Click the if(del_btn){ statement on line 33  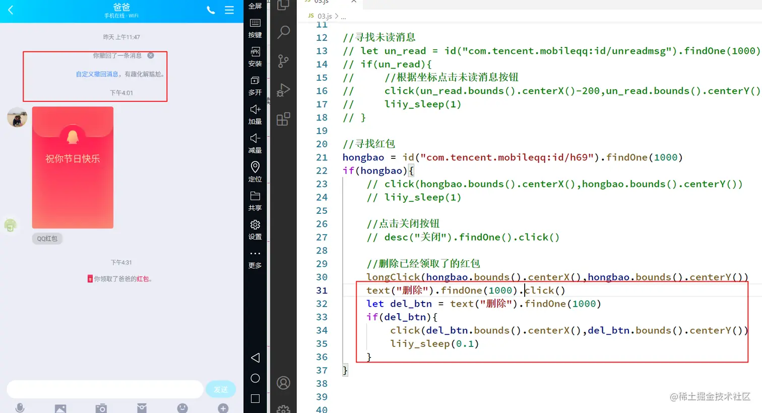point(402,317)
